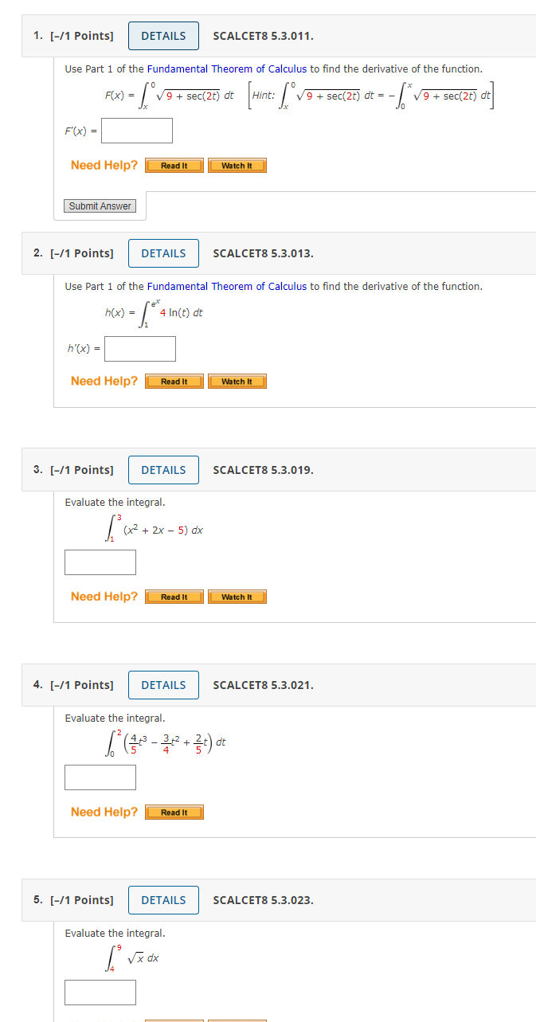Image resolution: width=536 pixels, height=1022 pixels.
Task: Click Watch It for problem 3
Action: coord(237,596)
